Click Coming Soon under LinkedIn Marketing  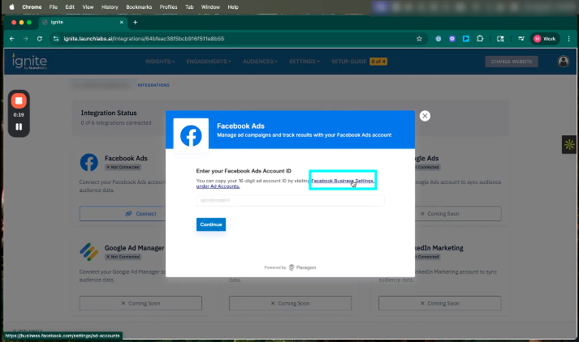coord(440,303)
